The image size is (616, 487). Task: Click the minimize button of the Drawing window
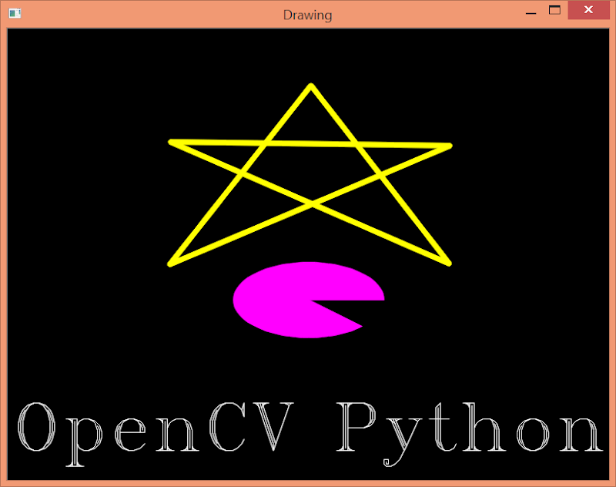coord(531,11)
